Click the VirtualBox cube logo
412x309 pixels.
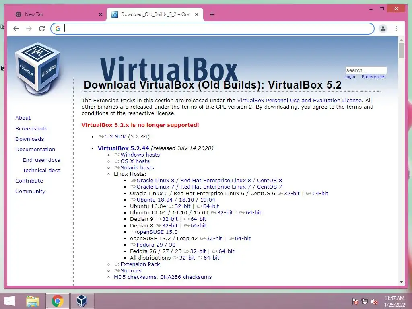click(x=38, y=69)
